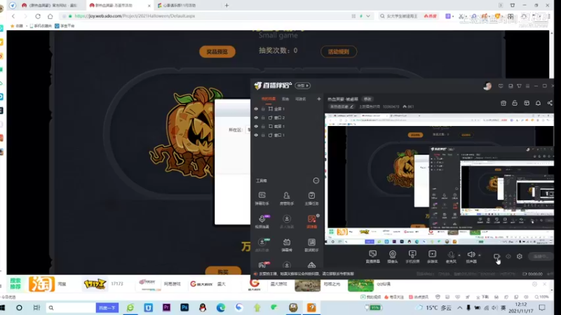Open the 歌词助手 tool
This screenshot has width=561, height=315.
coord(311,245)
